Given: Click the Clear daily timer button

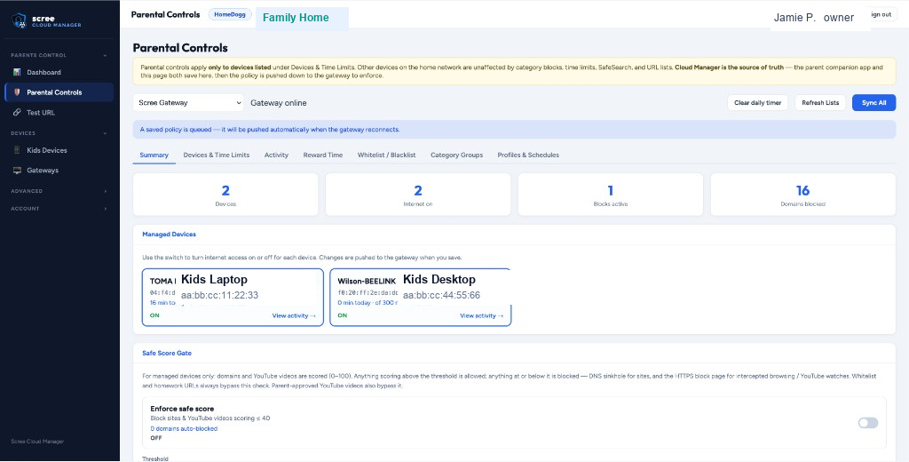Looking at the screenshot, I should pos(757,103).
